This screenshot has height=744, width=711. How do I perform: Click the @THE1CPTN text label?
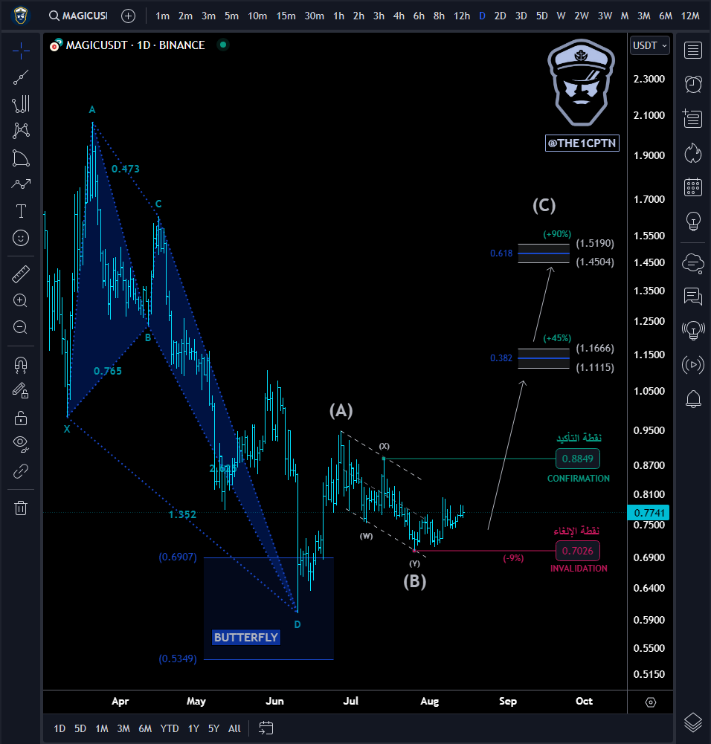tap(582, 143)
